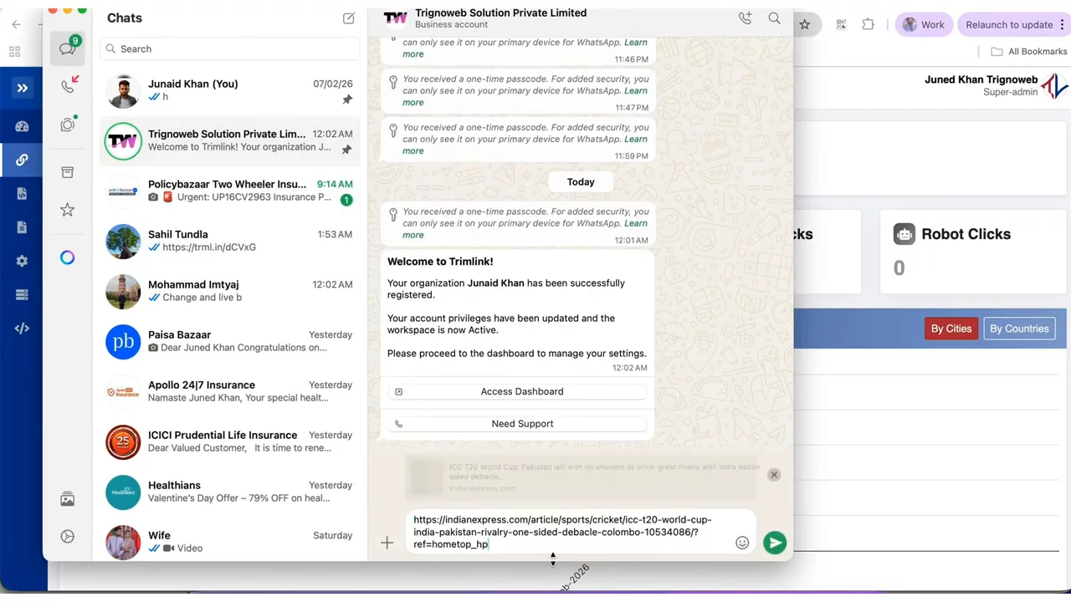The height and width of the screenshot is (602, 1071).
Task: Bookmark this page with the star icon
Action: (805, 24)
